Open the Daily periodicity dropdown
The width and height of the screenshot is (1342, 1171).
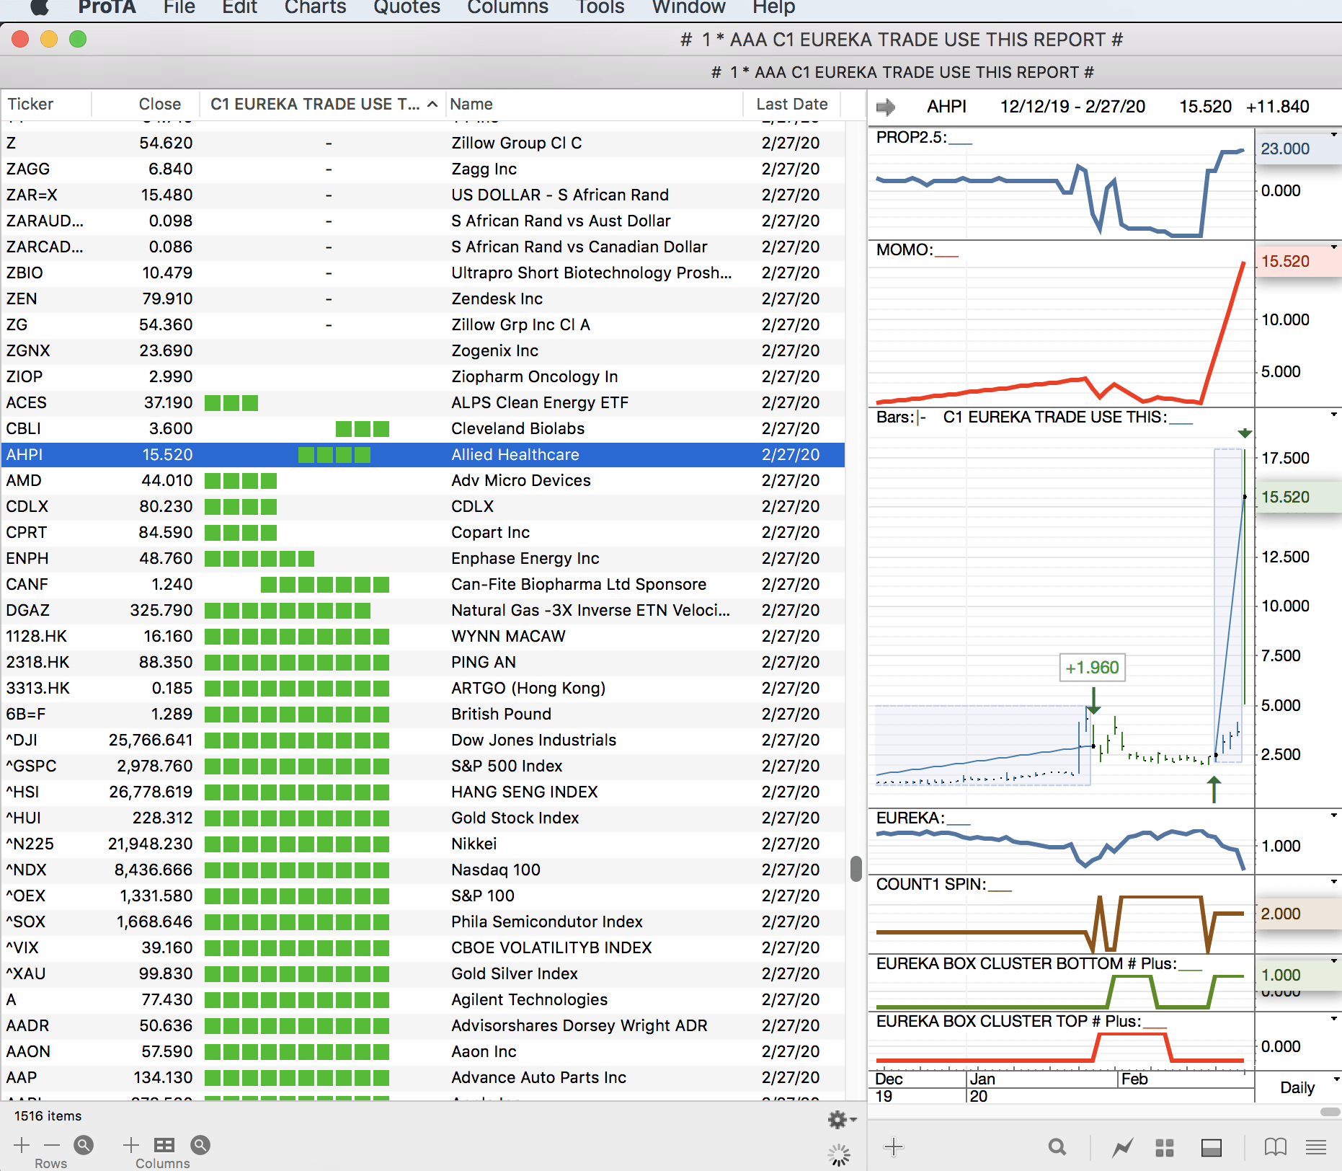point(1306,1087)
